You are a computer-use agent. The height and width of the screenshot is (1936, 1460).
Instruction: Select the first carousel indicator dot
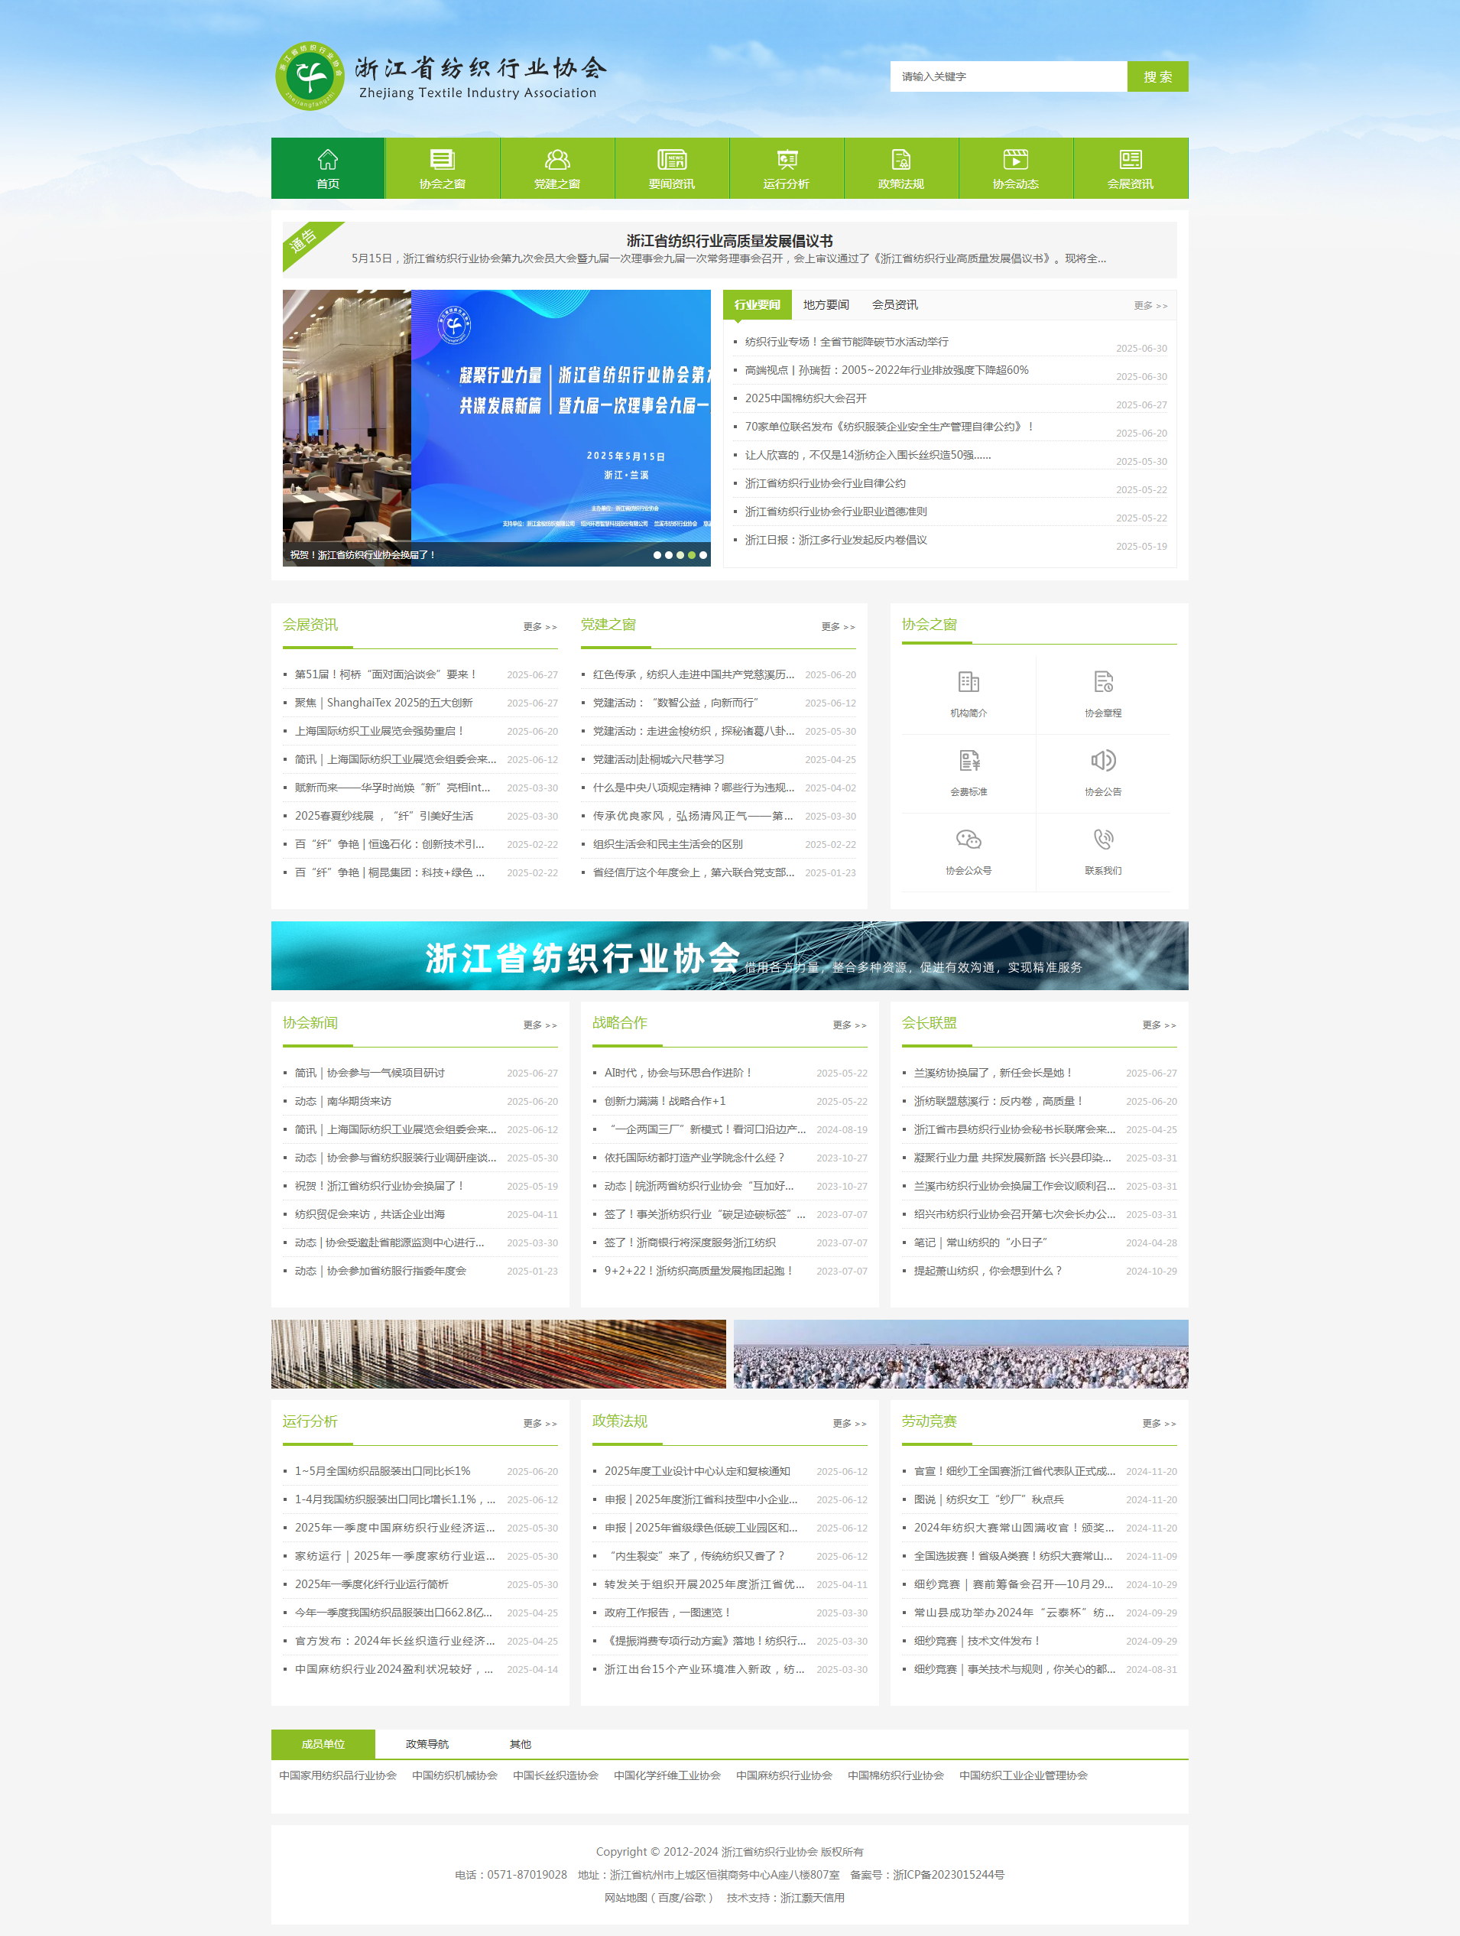coord(657,555)
